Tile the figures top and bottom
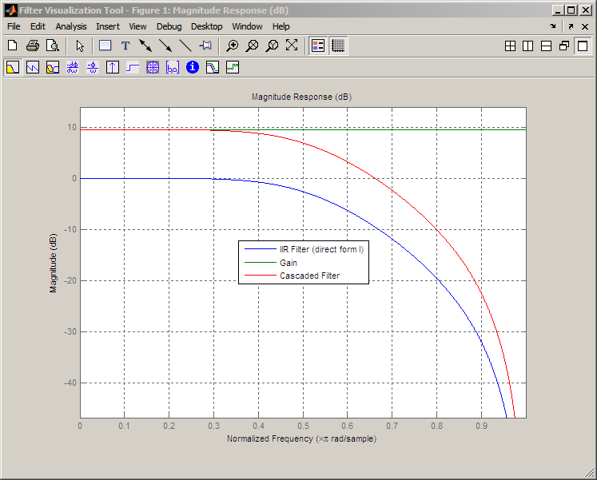 pyautogui.click(x=546, y=46)
